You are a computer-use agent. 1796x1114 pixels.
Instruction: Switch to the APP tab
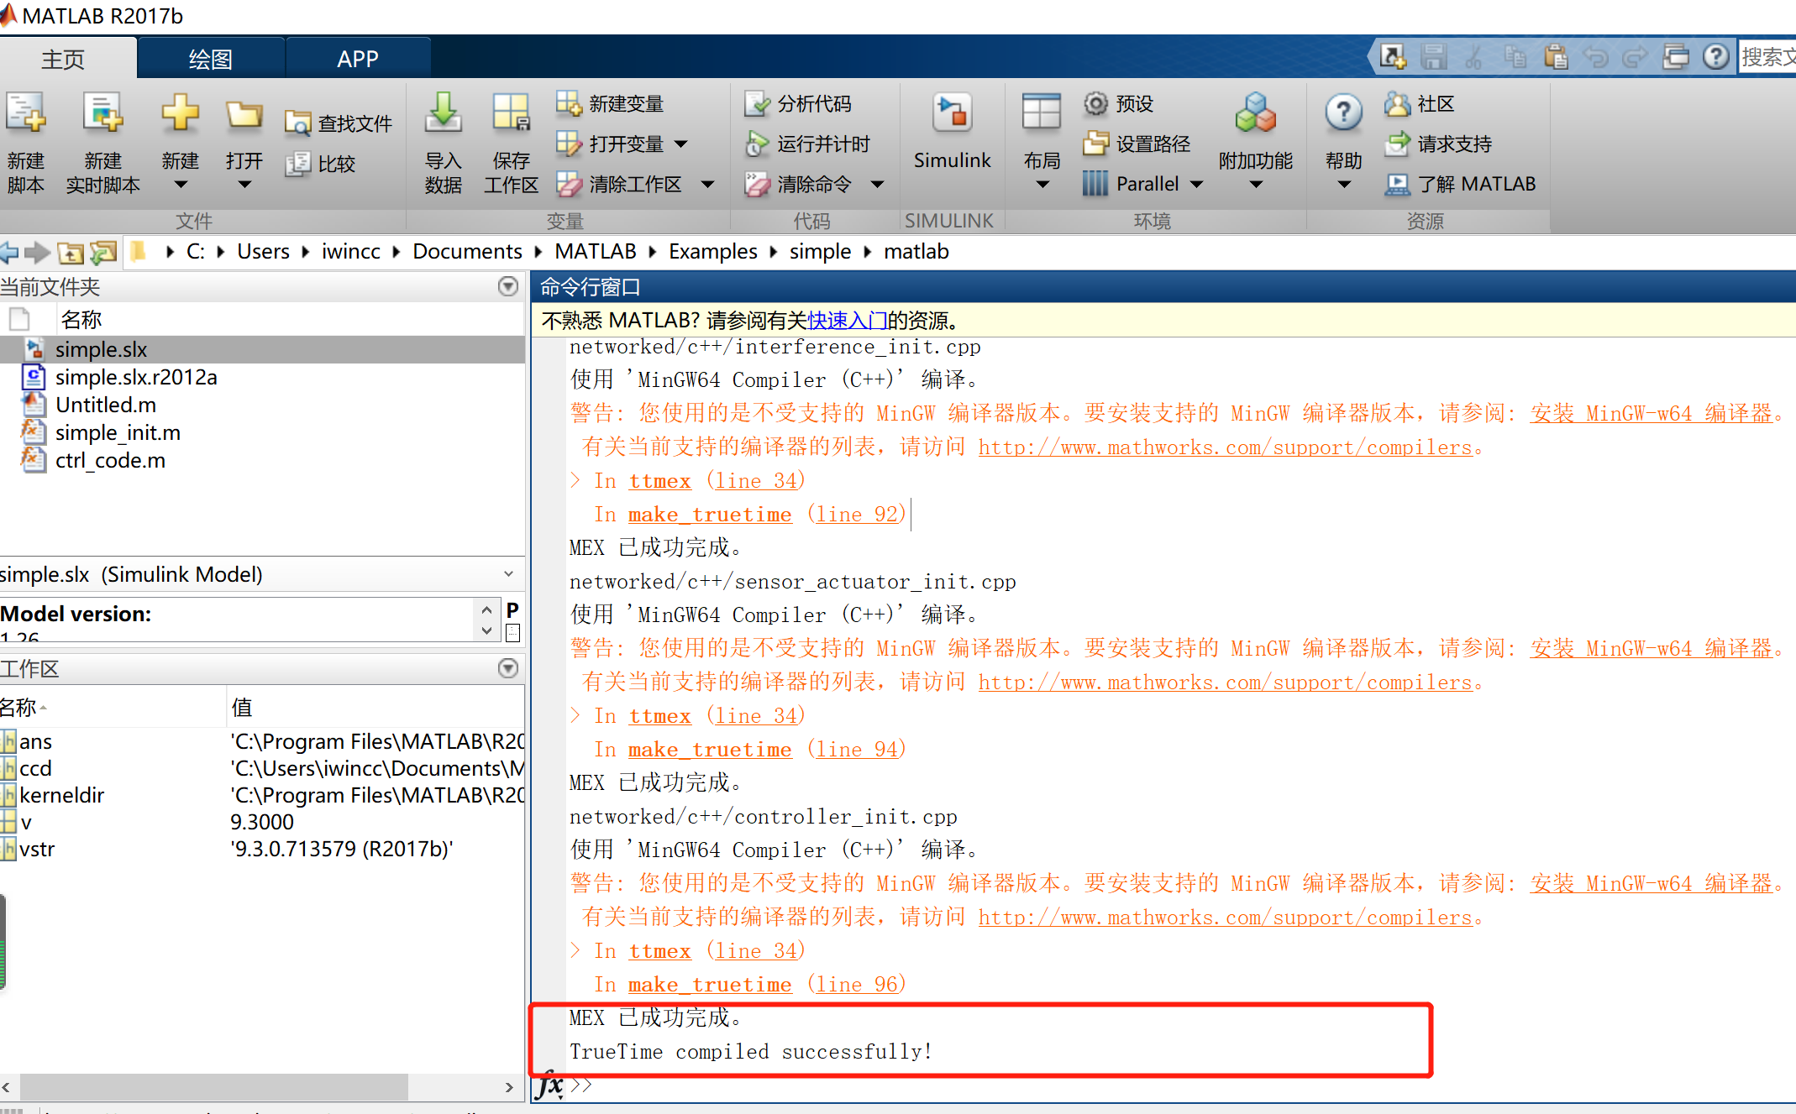click(x=358, y=59)
